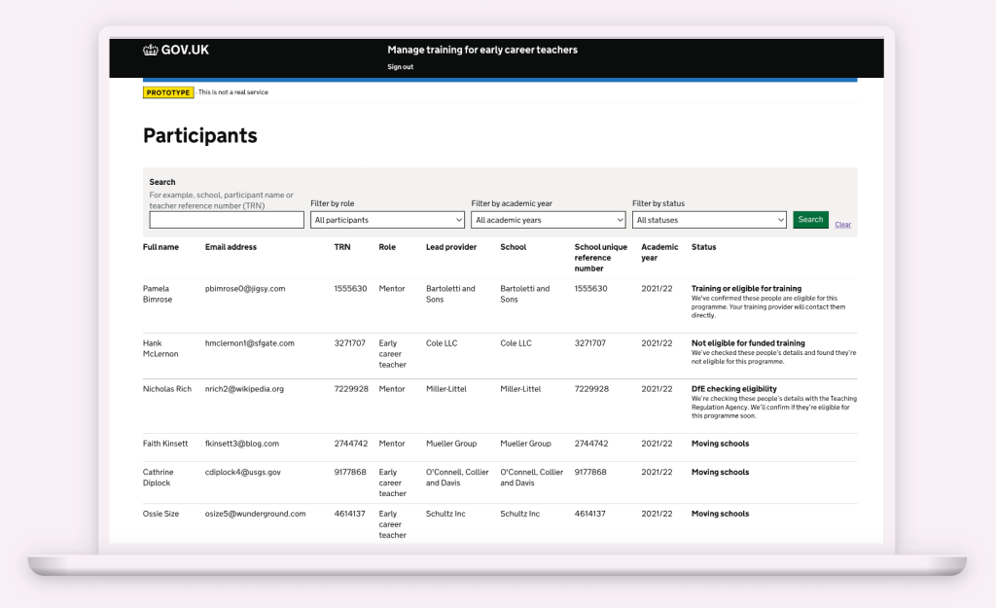Click the Status column header
Viewport: 996px width, 608px height.
tap(703, 247)
